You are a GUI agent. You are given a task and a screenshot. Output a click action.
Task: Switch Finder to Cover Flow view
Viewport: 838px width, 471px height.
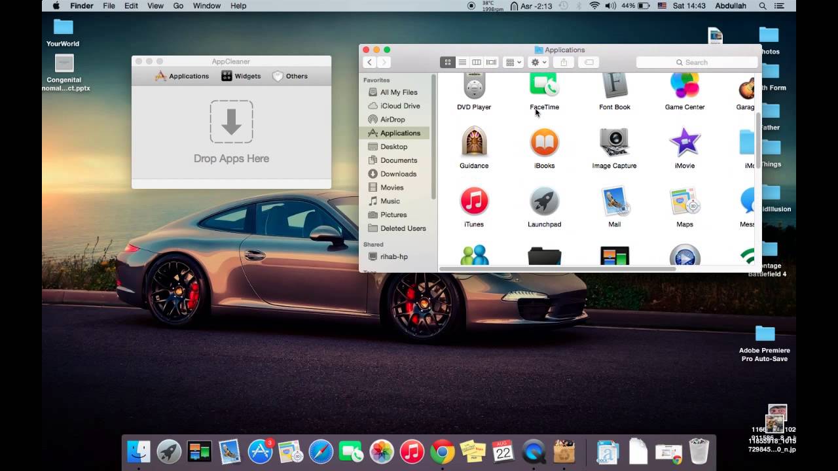[x=491, y=62]
